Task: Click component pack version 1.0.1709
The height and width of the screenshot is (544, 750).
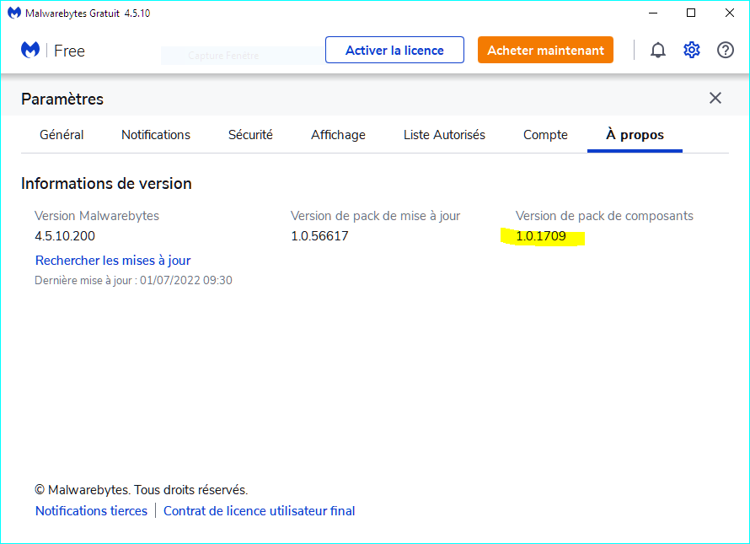Action: click(x=541, y=235)
